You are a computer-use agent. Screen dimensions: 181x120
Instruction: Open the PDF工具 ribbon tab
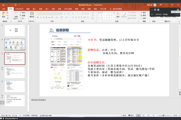pyautogui.click(x=103, y=9)
